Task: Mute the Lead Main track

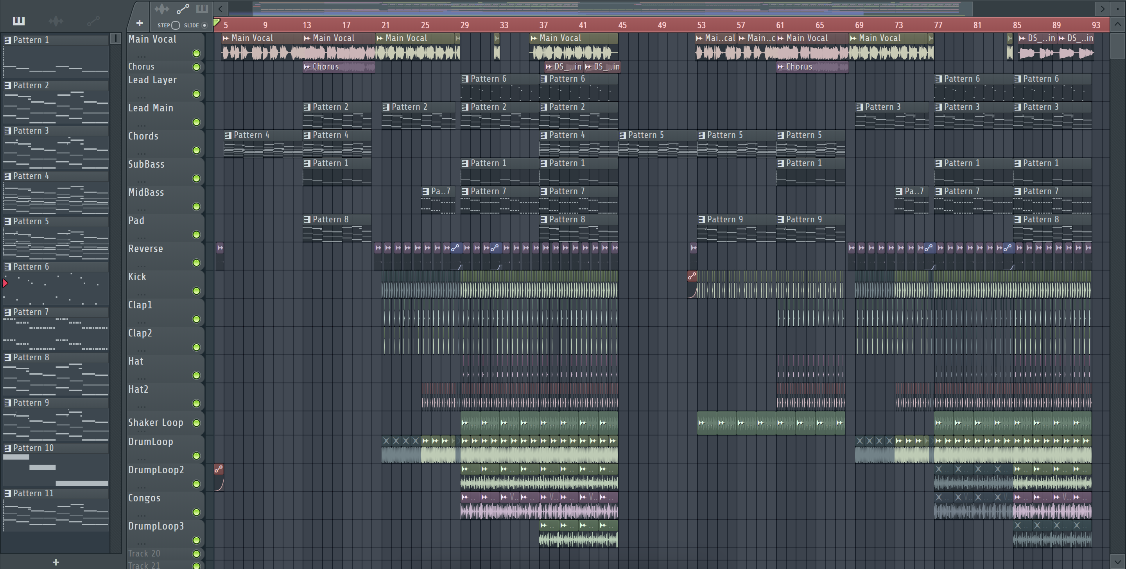Action: 196,122
